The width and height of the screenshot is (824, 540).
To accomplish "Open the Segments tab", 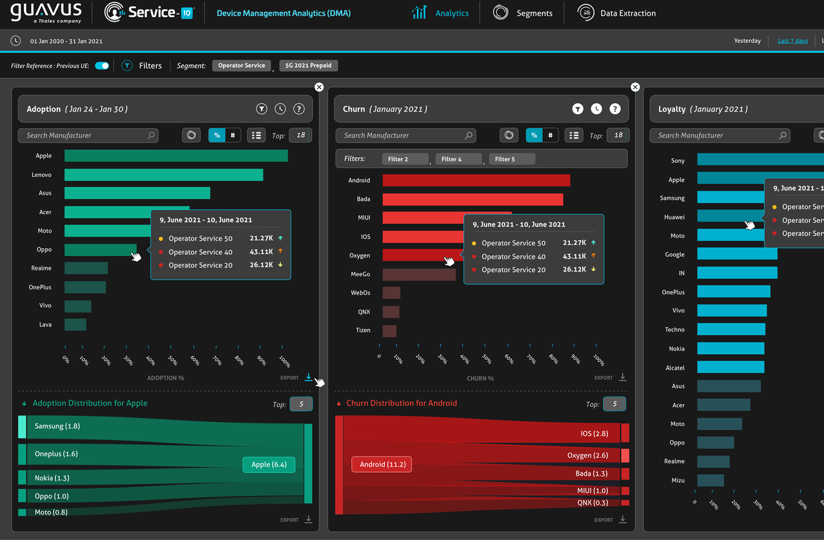I will (523, 14).
